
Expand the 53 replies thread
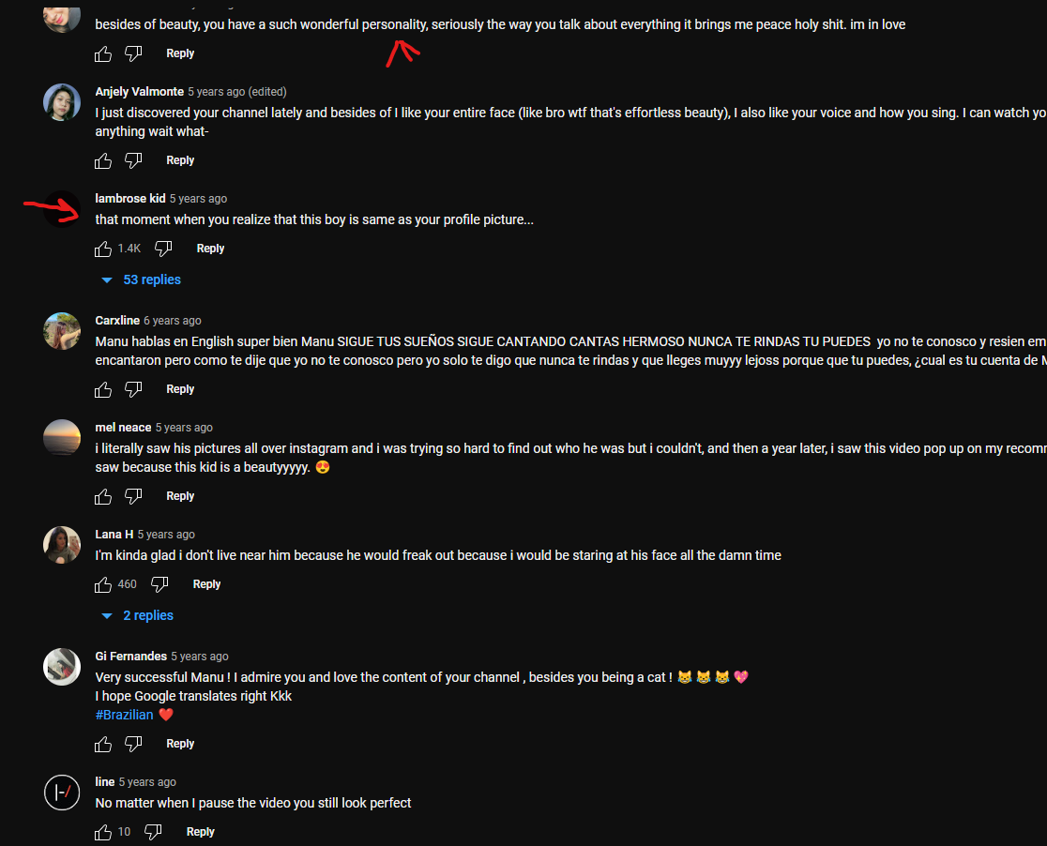[x=142, y=279]
